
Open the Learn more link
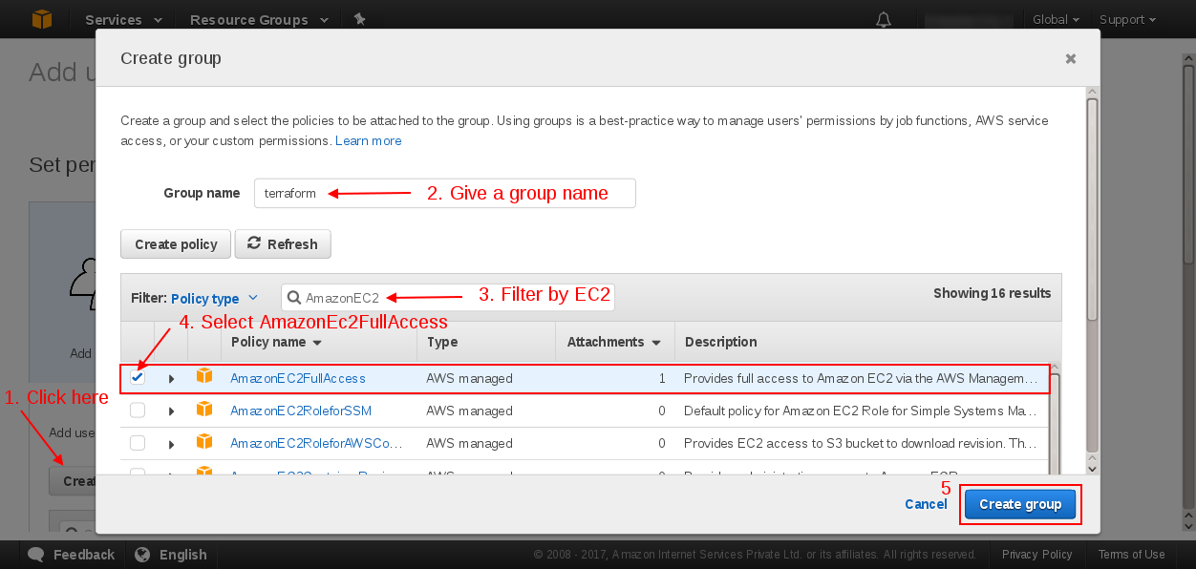pyautogui.click(x=368, y=140)
